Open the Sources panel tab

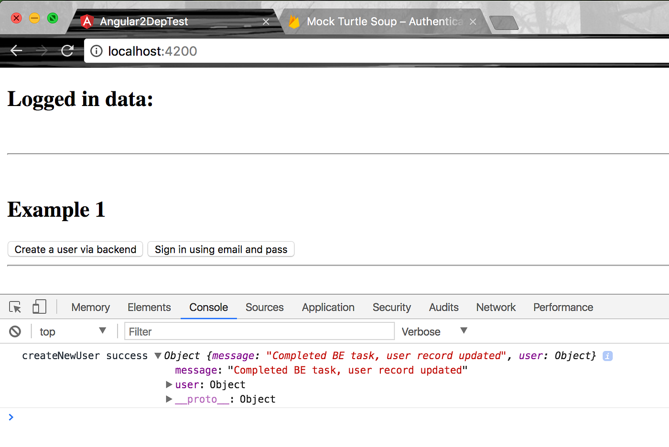click(265, 307)
